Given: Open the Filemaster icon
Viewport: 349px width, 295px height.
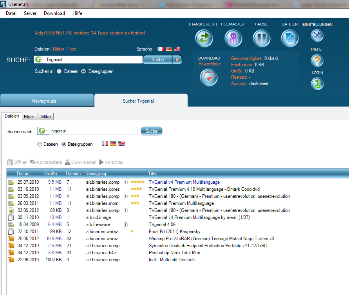Looking at the screenshot, I should click(233, 38).
